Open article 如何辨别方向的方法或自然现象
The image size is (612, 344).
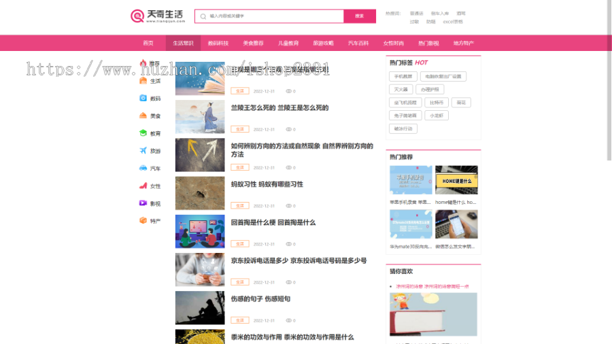302,150
